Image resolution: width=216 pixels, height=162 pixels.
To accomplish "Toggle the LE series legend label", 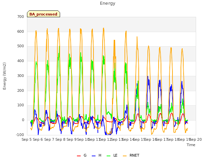I will click(x=115, y=155).
